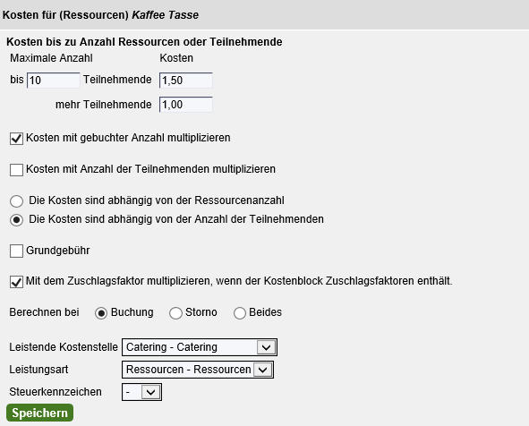Click the 'Kosten mit gebuchter Anzahl multiplizieren' label

(x=128, y=138)
